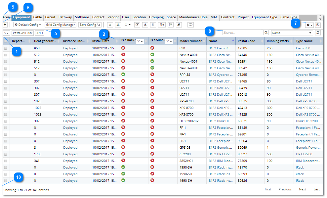The image size is (327, 198).
Task: Click the refresh grid icon
Action: pos(318,32)
